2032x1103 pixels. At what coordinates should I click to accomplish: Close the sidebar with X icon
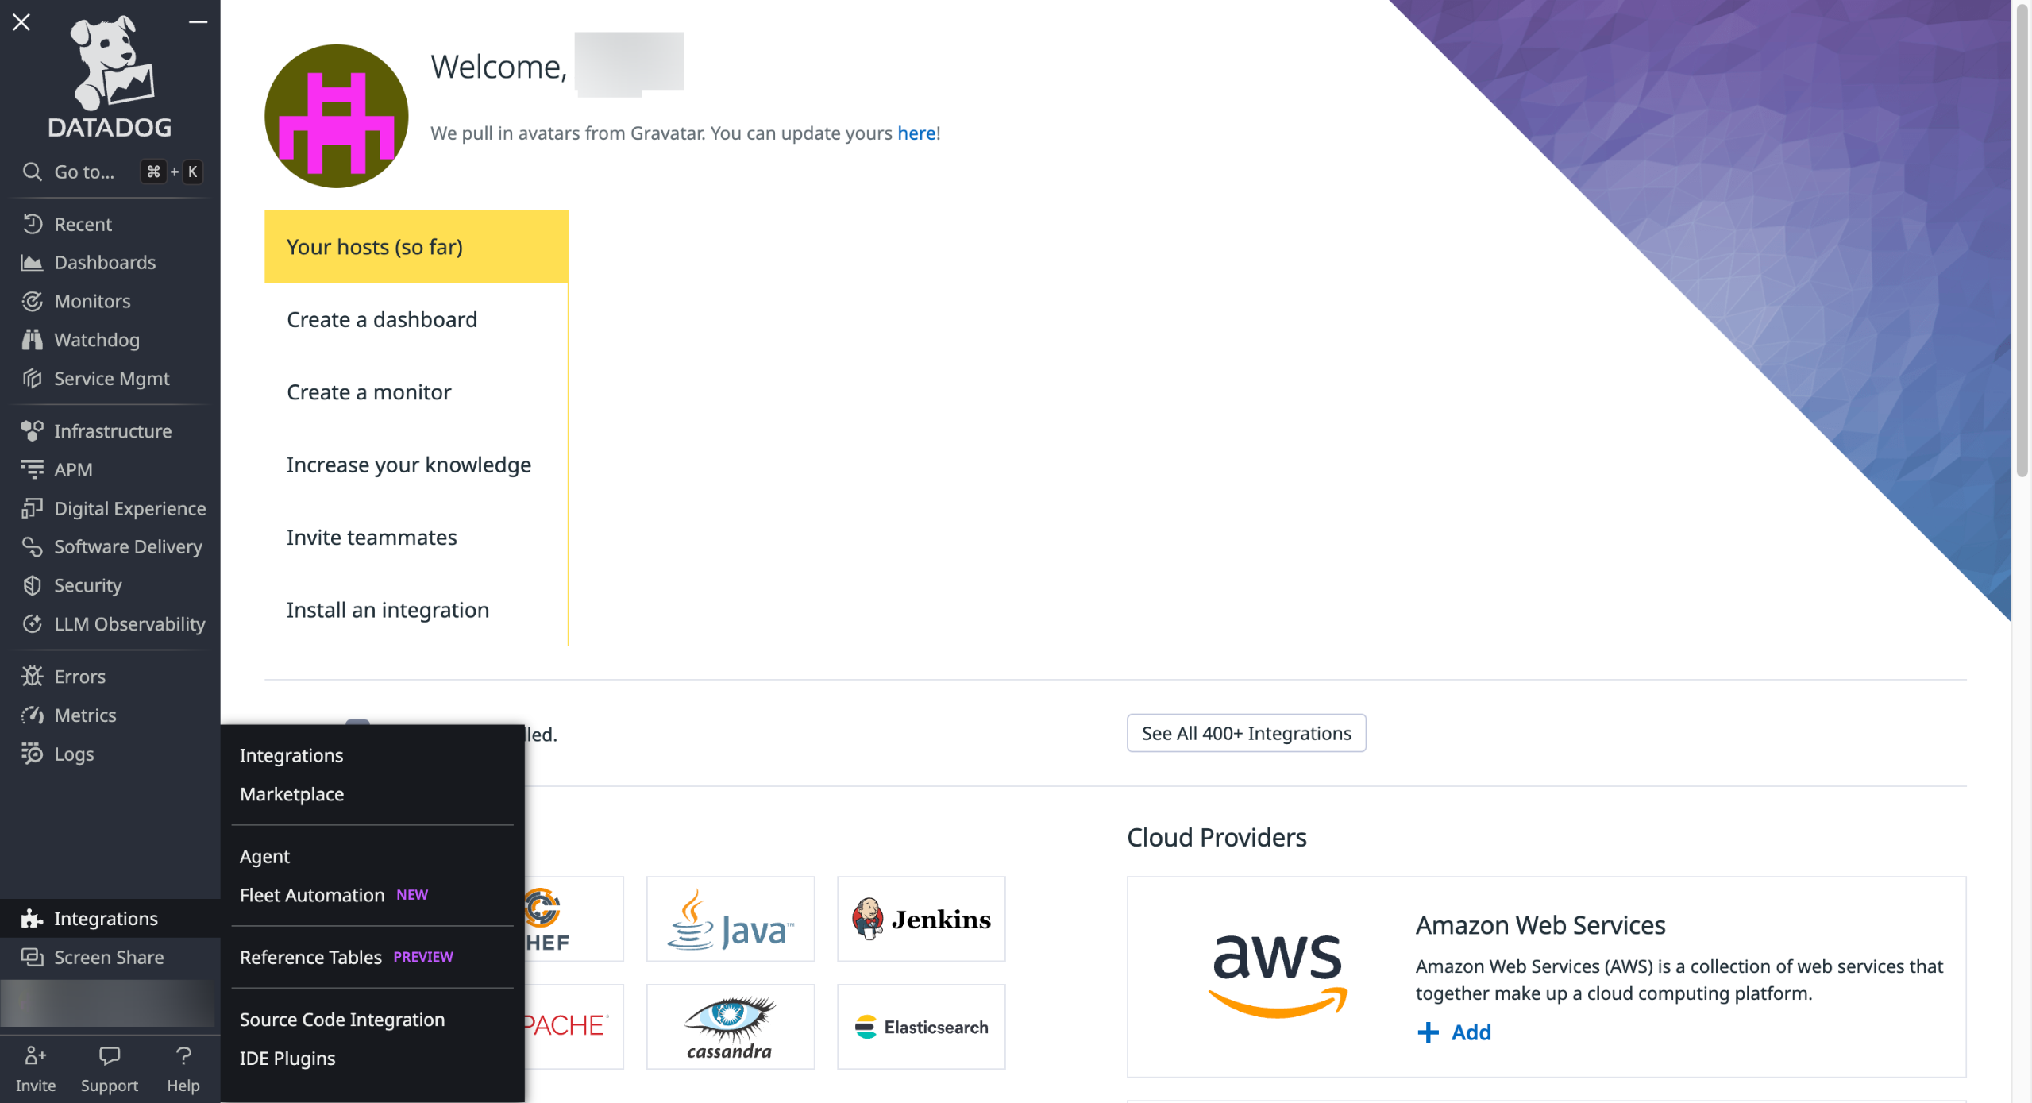[x=21, y=22]
